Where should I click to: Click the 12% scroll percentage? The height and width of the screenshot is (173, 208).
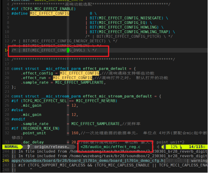pyautogui.click(x=174, y=147)
